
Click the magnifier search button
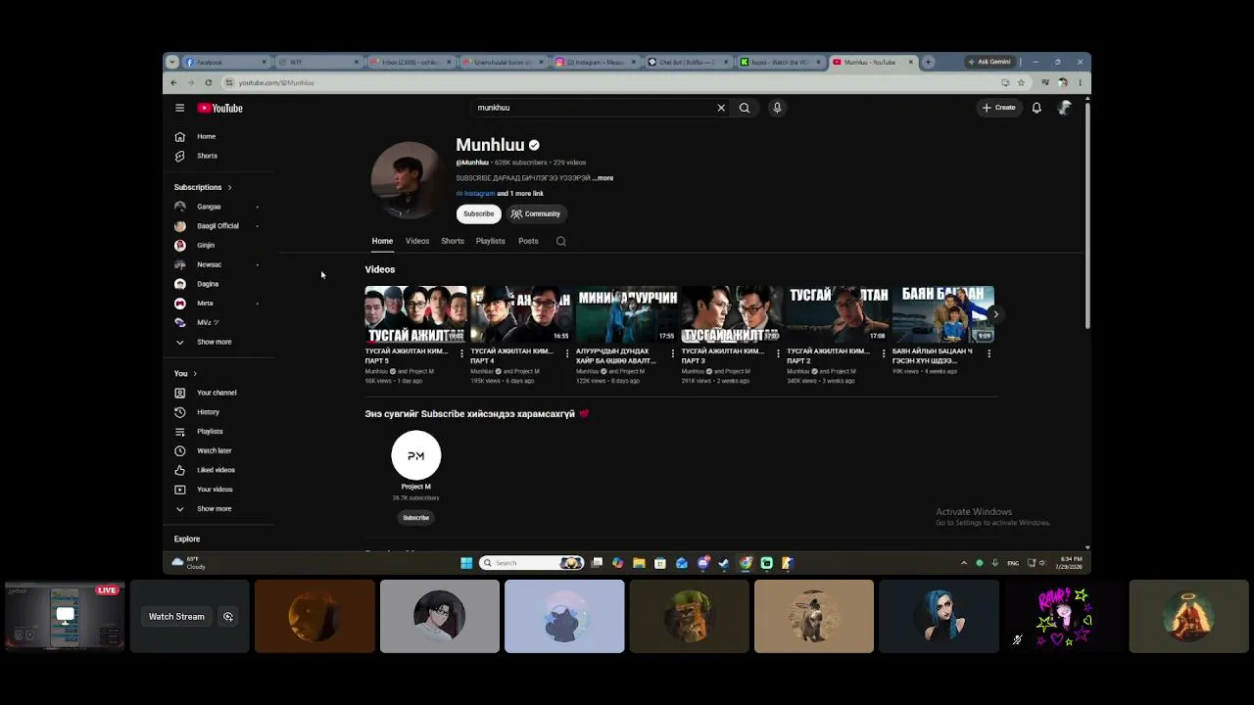point(745,108)
